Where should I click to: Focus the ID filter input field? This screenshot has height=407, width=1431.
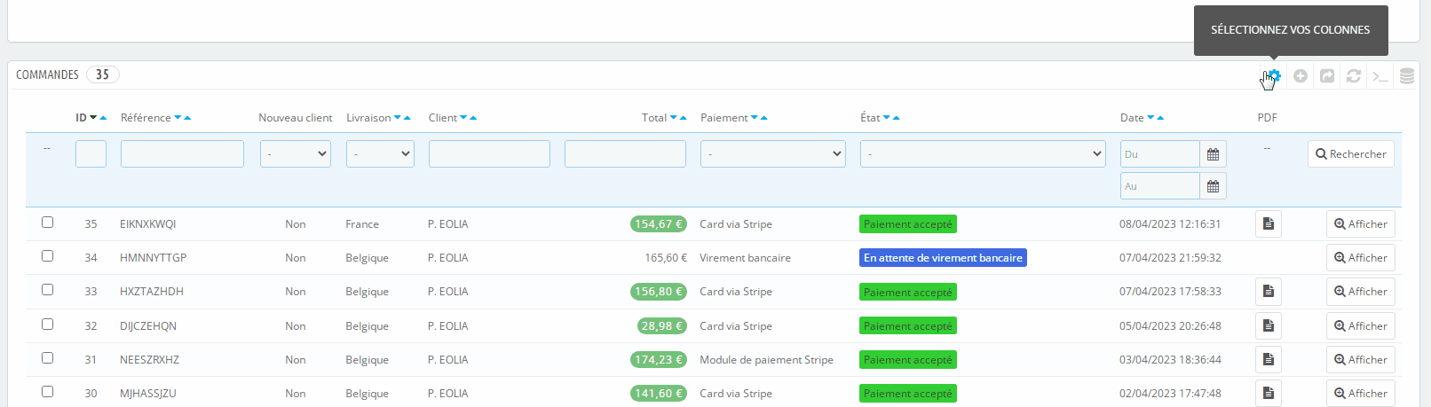click(x=91, y=154)
